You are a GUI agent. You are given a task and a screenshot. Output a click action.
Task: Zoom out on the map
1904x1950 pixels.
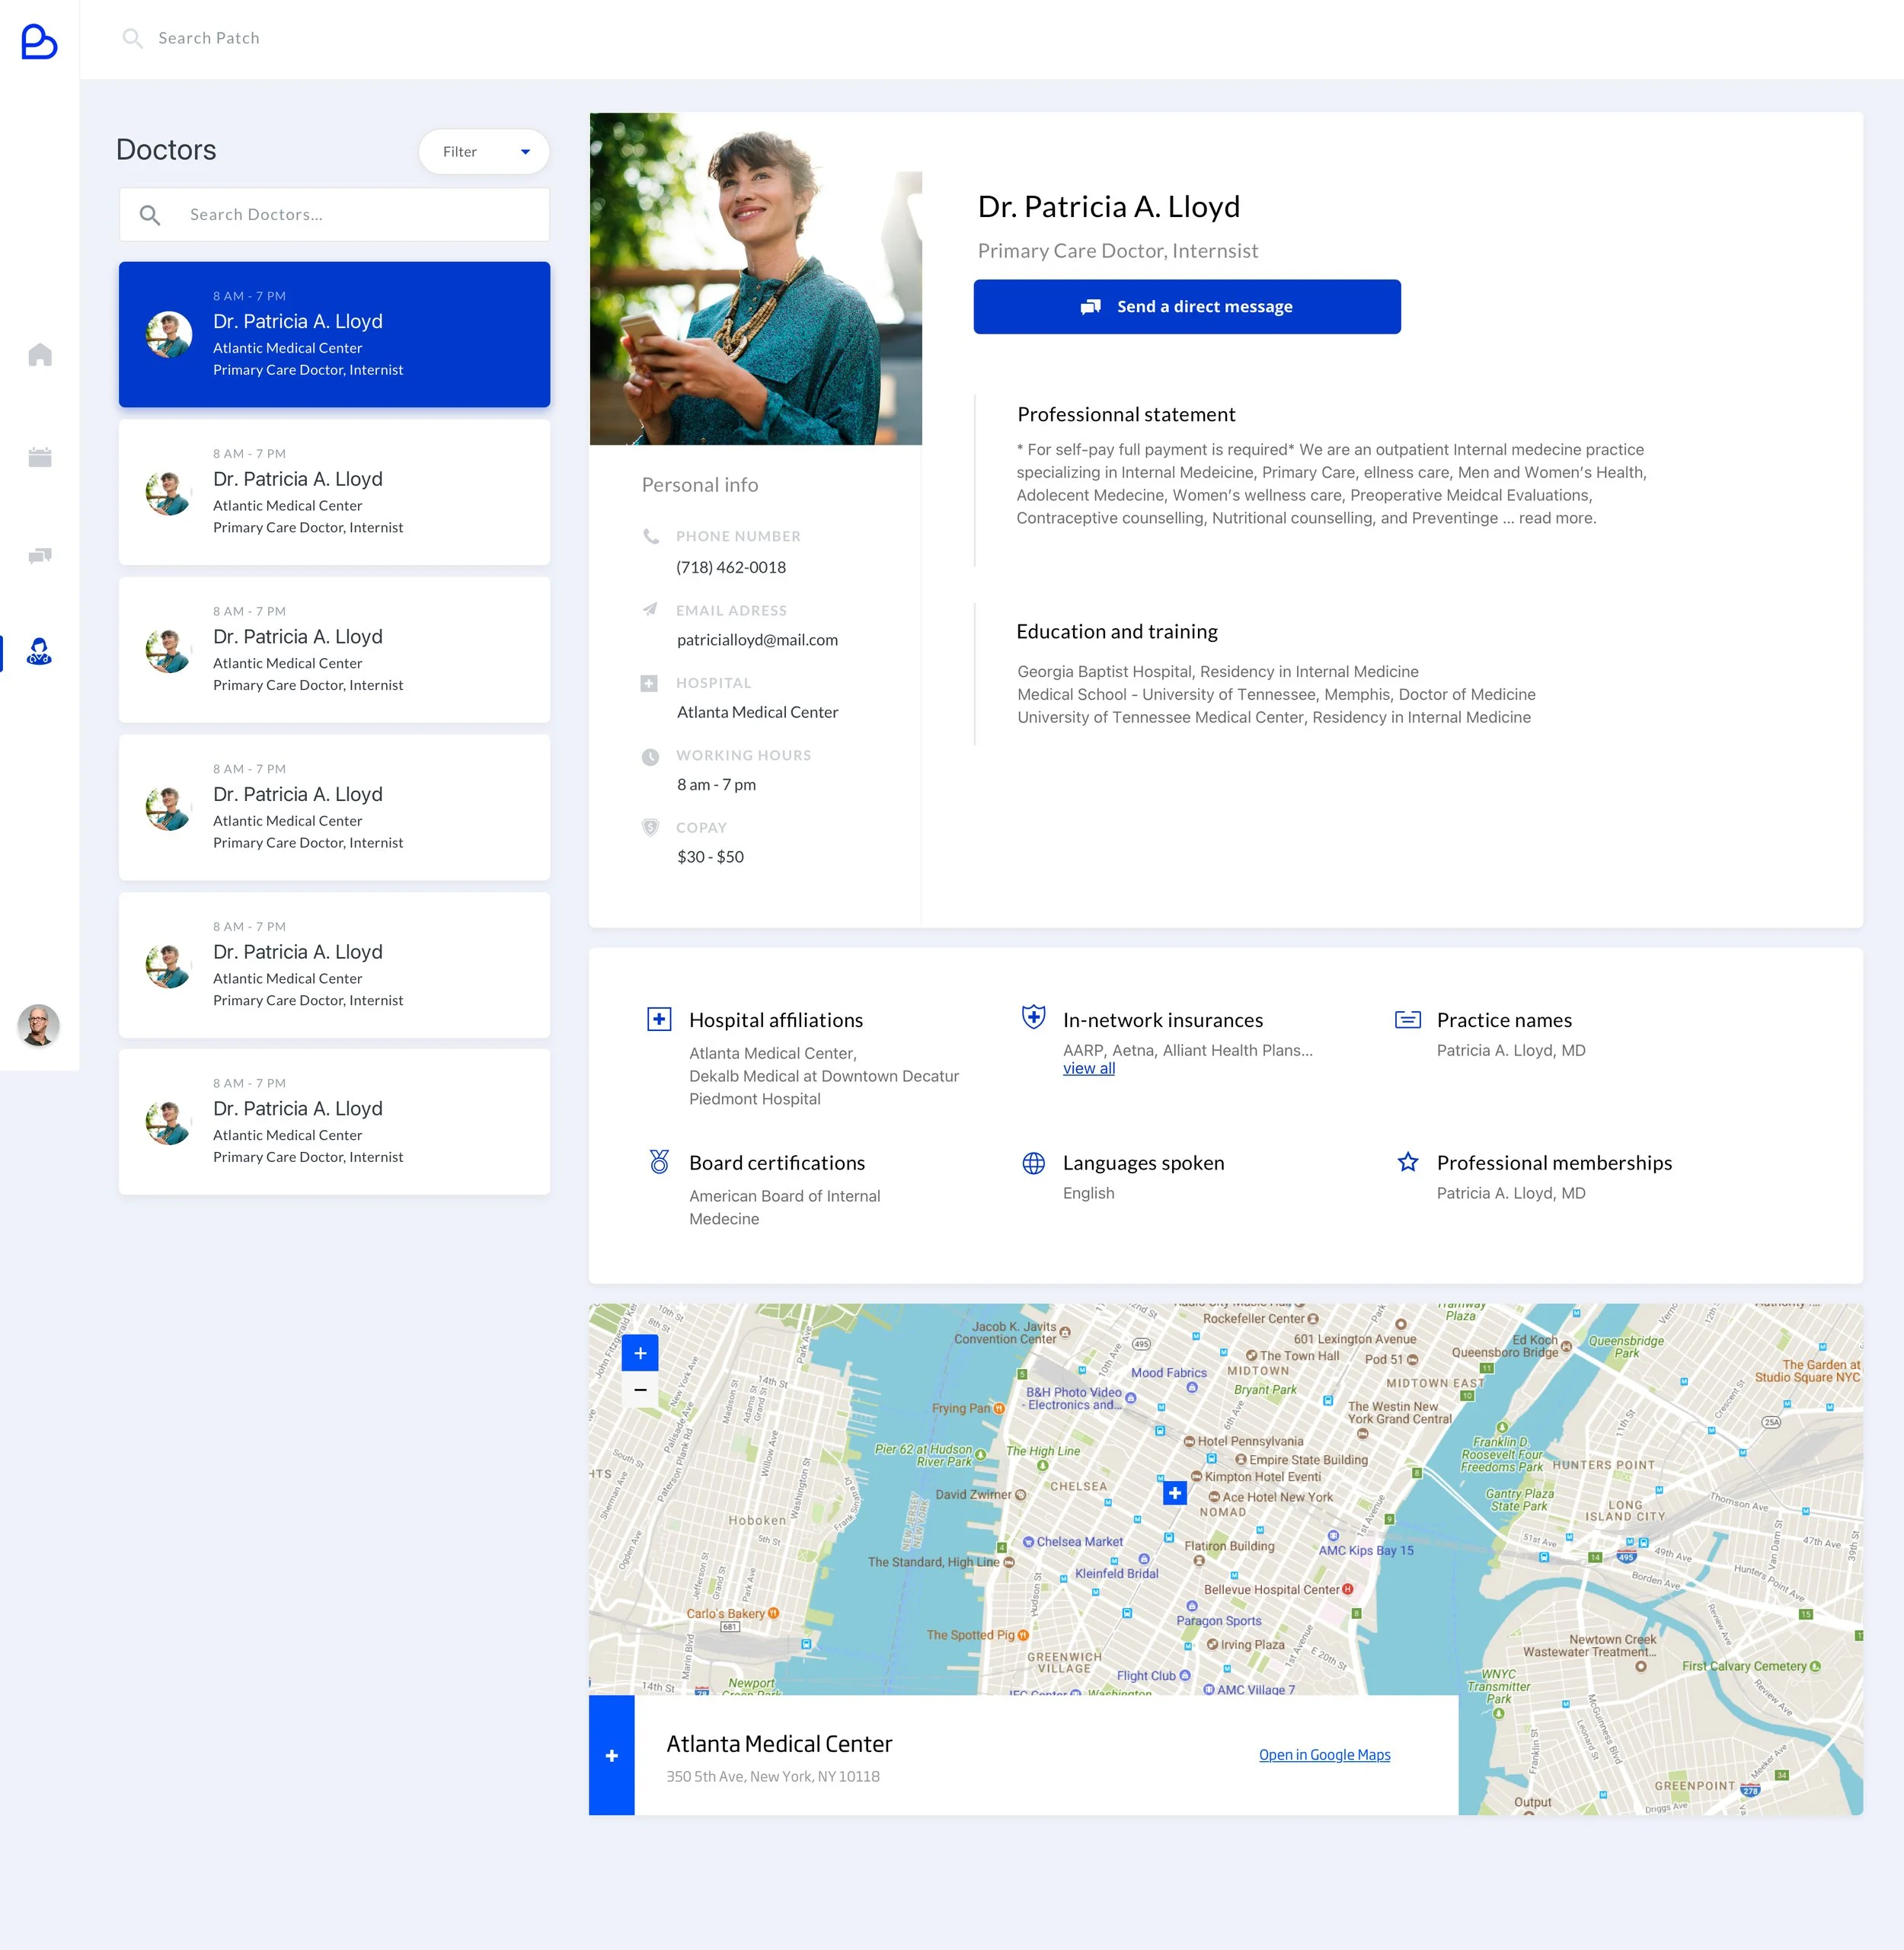point(640,1390)
